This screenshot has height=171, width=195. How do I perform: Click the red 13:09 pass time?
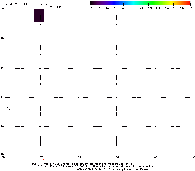point(41,160)
